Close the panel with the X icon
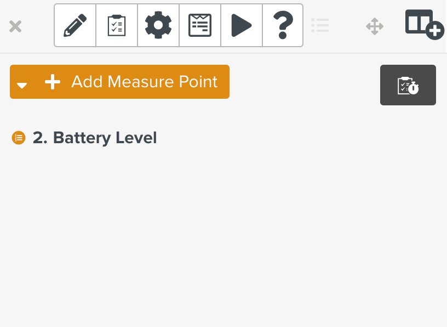The height and width of the screenshot is (327, 447). point(15,26)
